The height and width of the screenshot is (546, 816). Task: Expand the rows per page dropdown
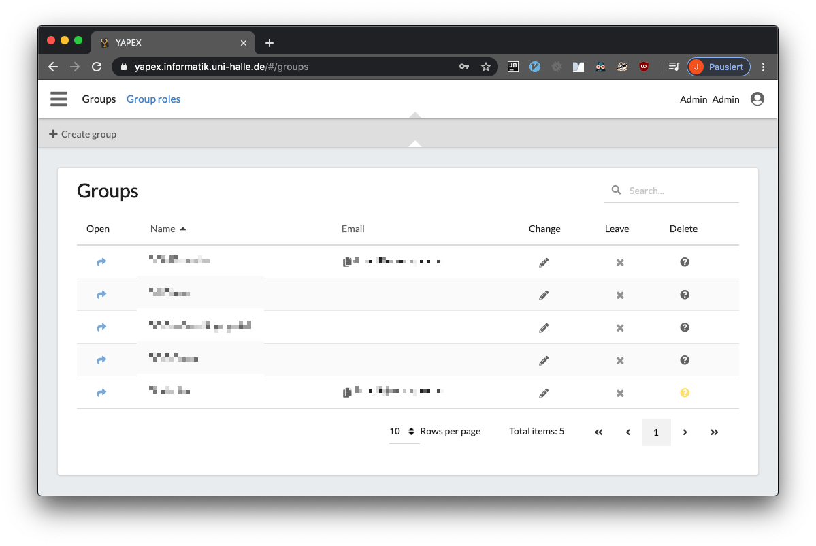[x=404, y=432]
